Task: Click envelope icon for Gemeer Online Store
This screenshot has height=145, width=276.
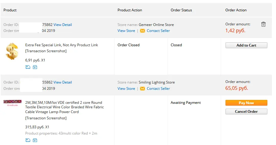Action: pos(142,31)
